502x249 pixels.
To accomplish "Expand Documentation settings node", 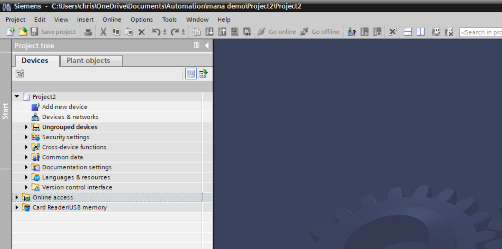I will 26,167.
